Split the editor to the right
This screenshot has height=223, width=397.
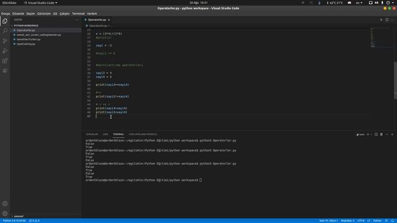coord(387,20)
